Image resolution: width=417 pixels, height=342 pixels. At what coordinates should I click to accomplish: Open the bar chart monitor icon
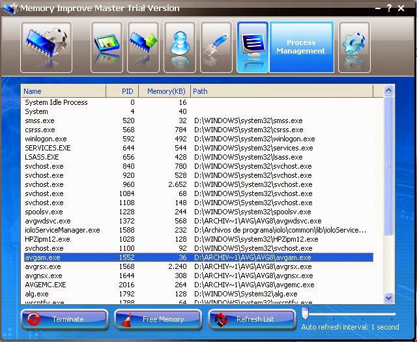tap(107, 47)
